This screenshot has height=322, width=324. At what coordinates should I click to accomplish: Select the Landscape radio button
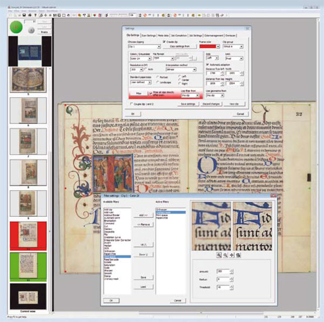click(158, 83)
